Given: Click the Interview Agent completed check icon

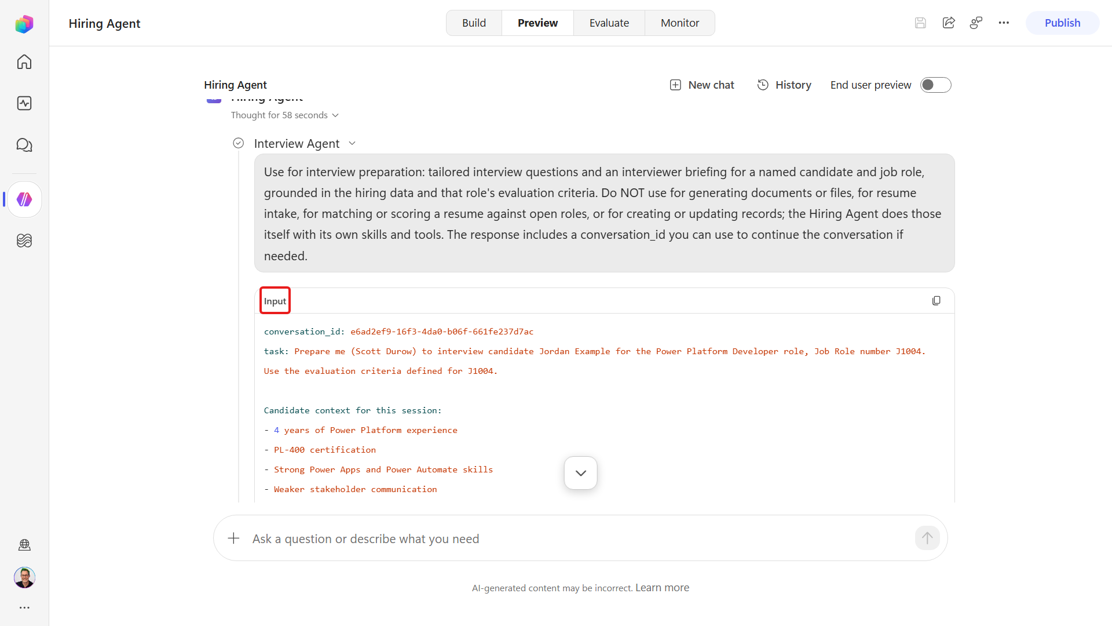Looking at the screenshot, I should [x=238, y=143].
